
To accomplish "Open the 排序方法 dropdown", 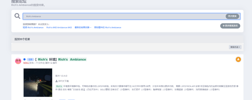I will (x=235, y=47).
